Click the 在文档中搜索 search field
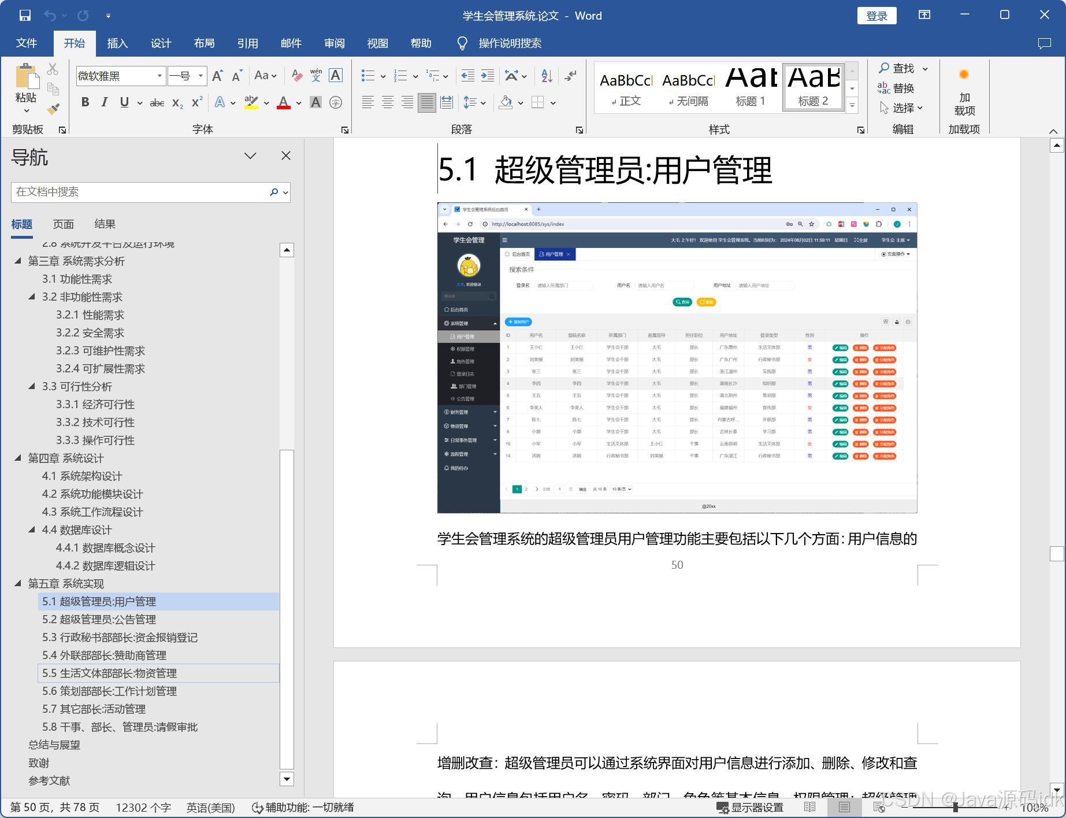The image size is (1066, 818). (x=139, y=192)
